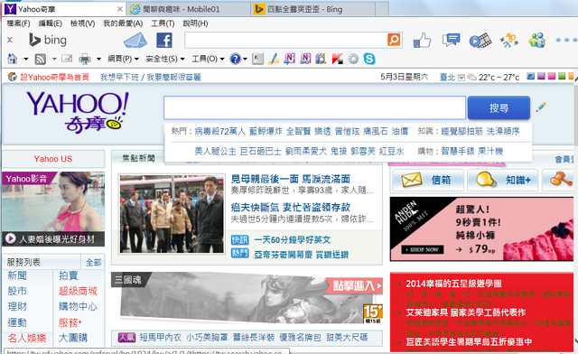Screen dimensions: 578x354
Task: Click the Yahoo奇摩 logo
Action: click(78, 112)
